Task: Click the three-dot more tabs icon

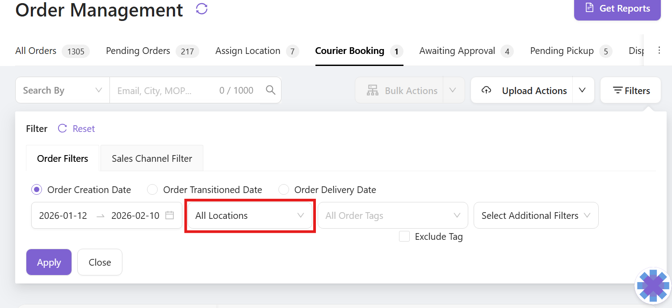Action: click(x=659, y=50)
